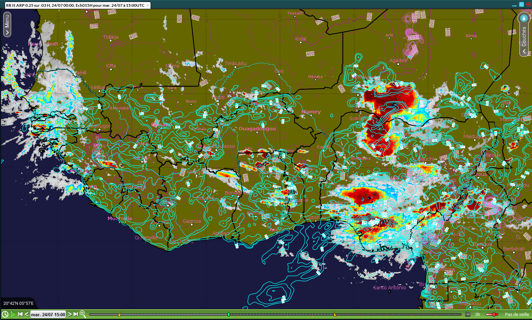This screenshot has height=320, width=532.
Task: Click the Santo António label
Action: click(x=390, y=288)
